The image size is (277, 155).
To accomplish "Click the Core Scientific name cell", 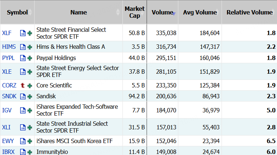I will pyautogui.click(x=54, y=85).
